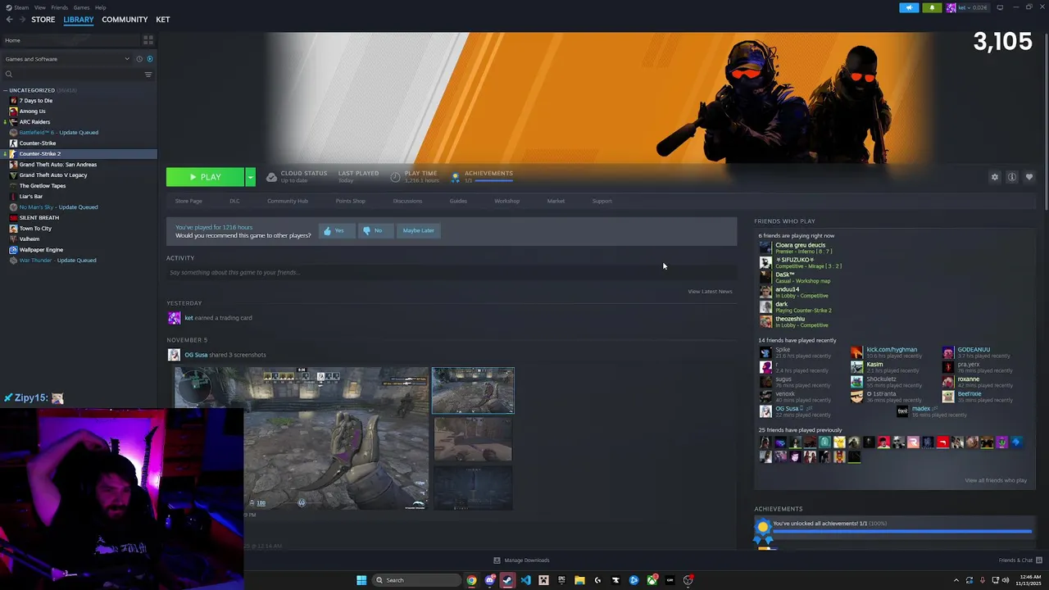
Task: Toggle sort by recent activity clock icon
Action: pos(139,59)
